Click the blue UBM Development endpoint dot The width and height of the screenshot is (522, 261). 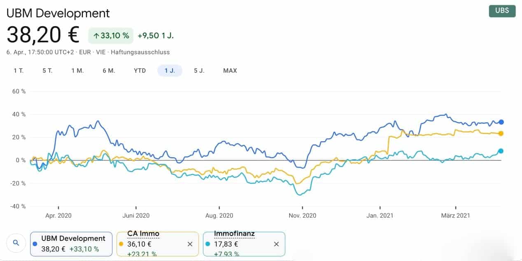tap(501, 122)
